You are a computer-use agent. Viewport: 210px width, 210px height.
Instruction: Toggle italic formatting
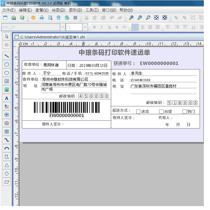102,27
